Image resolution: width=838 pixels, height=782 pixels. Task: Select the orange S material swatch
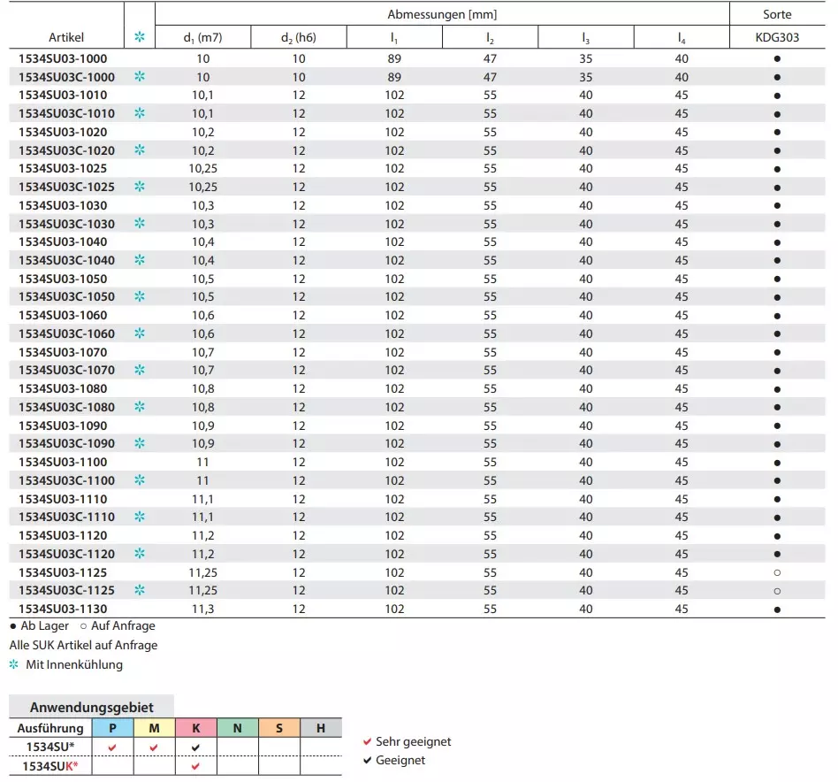pyautogui.click(x=279, y=728)
